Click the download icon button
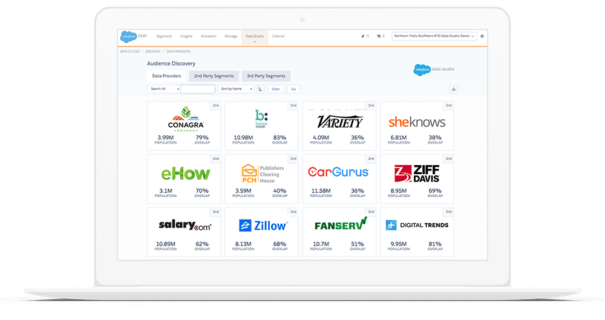Viewport: 605px width, 320px height. pyautogui.click(x=453, y=89)
